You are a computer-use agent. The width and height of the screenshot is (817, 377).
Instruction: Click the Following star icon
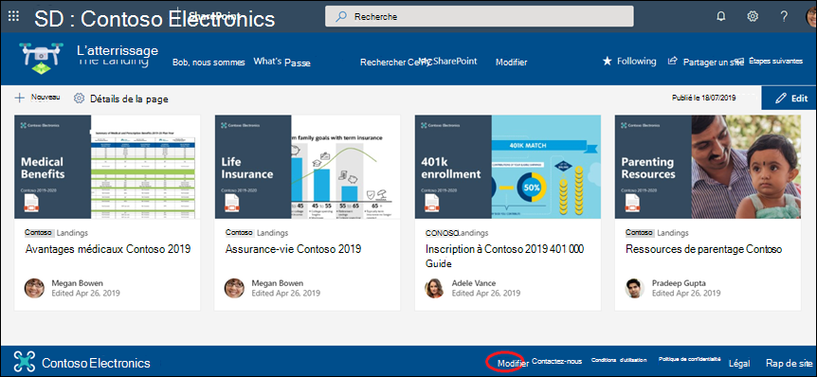607,61
